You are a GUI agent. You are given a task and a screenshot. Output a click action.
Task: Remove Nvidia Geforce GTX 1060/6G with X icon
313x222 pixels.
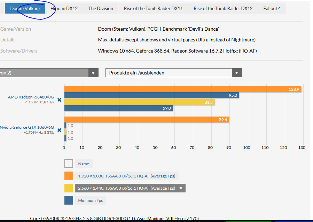(59, 130)
